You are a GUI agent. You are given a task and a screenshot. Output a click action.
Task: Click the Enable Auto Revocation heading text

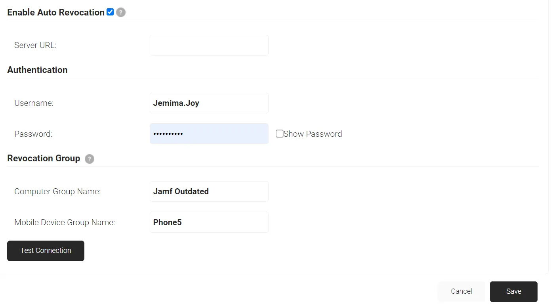pyautogui.click(x=56, y=12)
